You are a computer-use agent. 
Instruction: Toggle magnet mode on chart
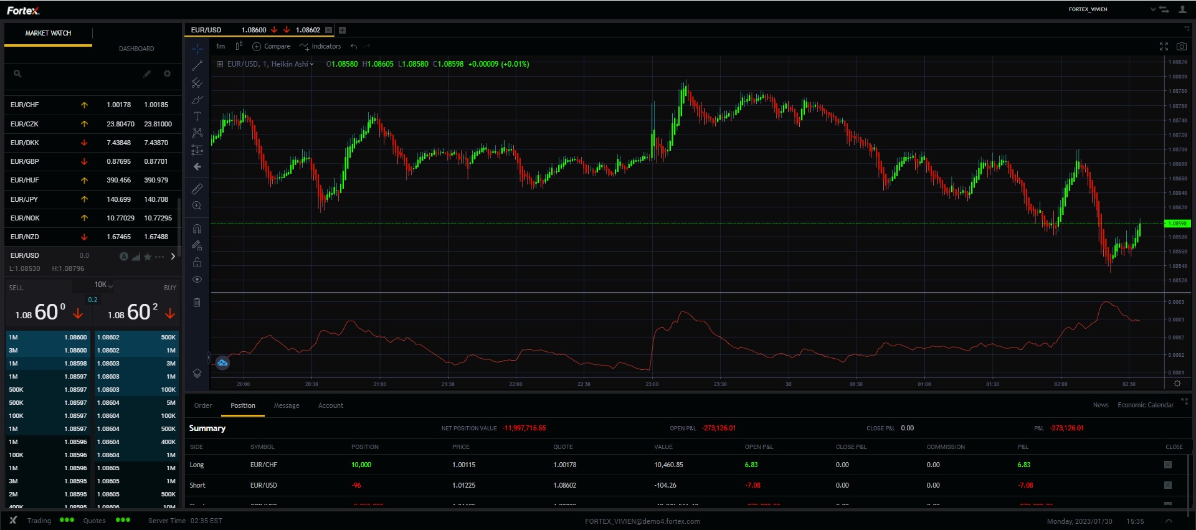(197, 229)
